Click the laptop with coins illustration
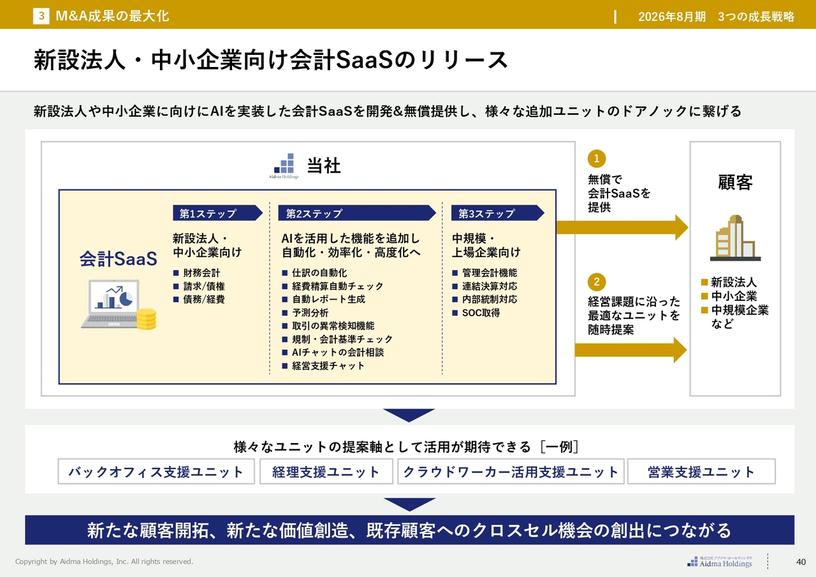 point(119,305)
